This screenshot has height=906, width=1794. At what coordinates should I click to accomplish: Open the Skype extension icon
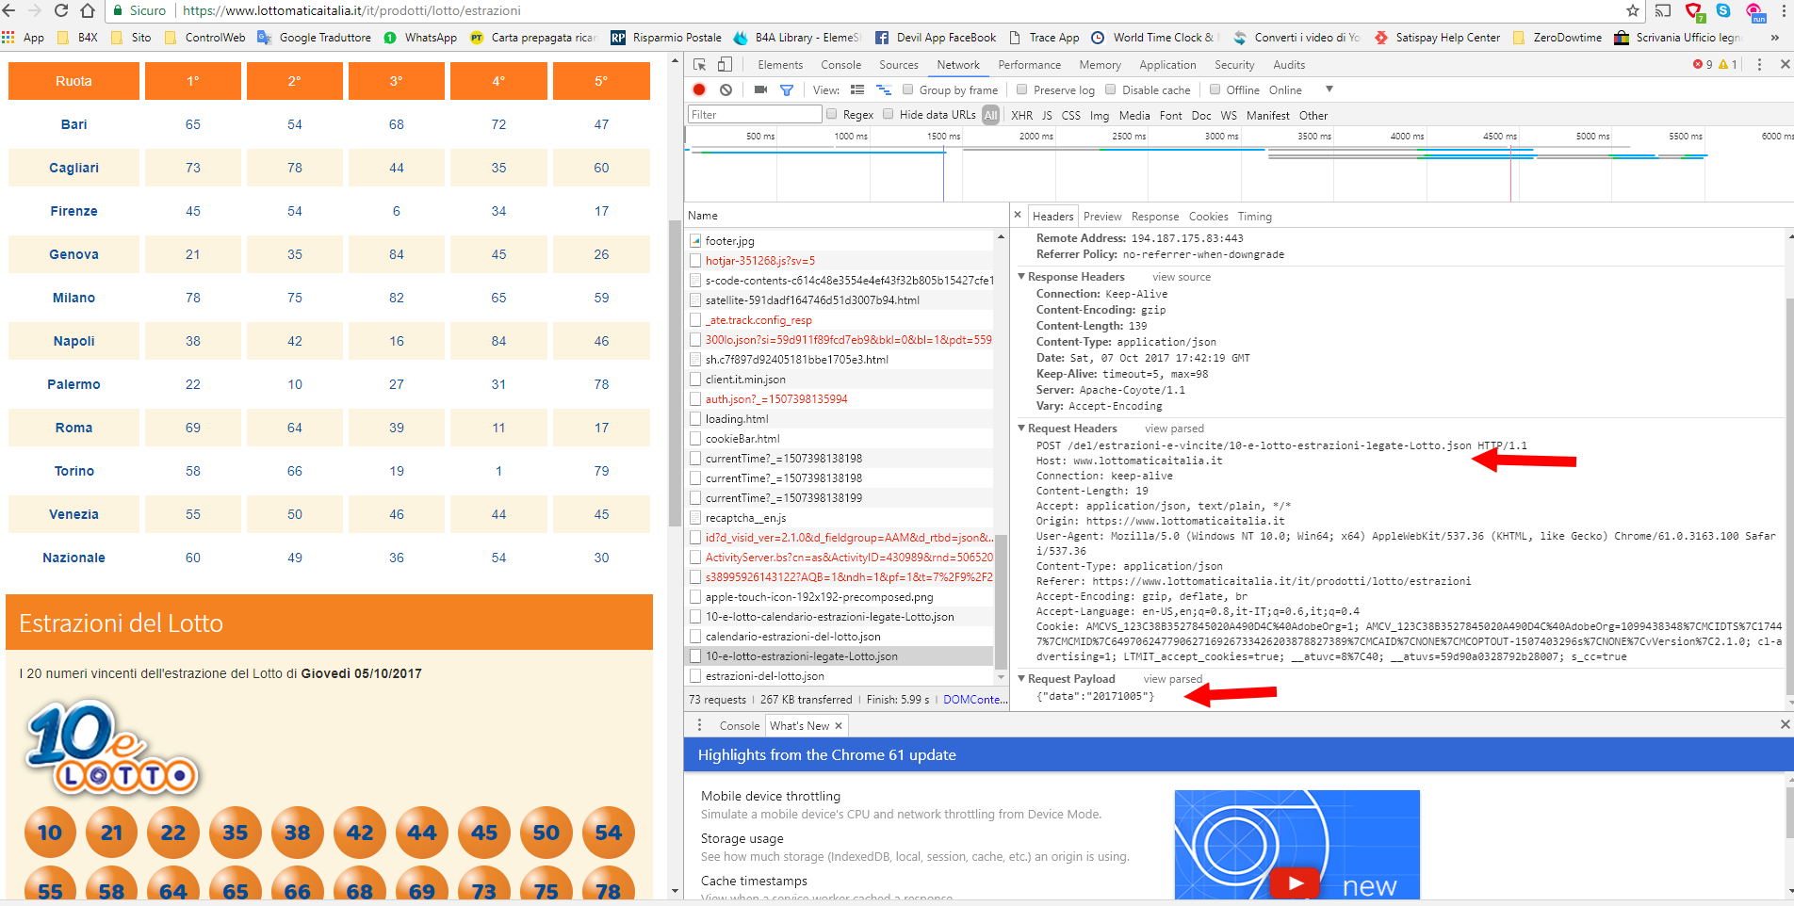[x=1723, y=10]
